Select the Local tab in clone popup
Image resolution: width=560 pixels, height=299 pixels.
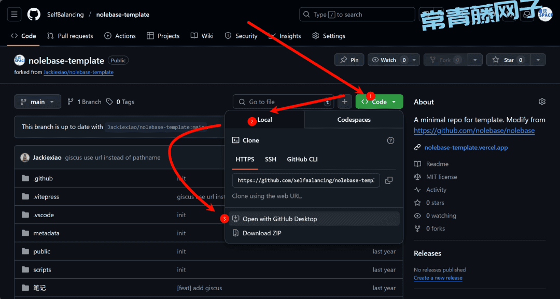click(x=264, y=120)
